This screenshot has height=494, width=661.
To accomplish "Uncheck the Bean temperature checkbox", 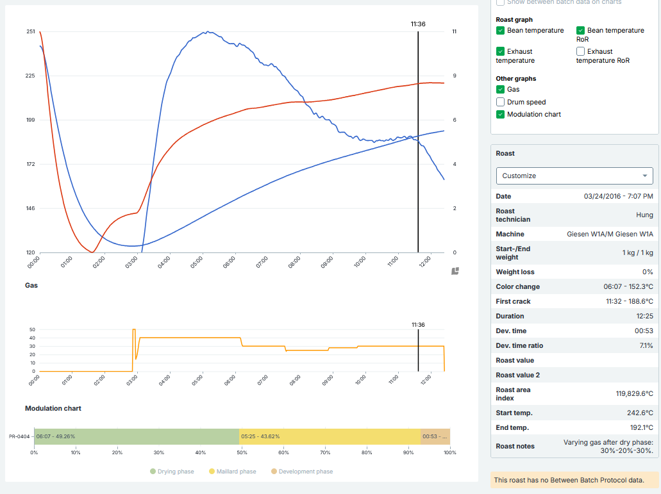I will pos(500,30).
